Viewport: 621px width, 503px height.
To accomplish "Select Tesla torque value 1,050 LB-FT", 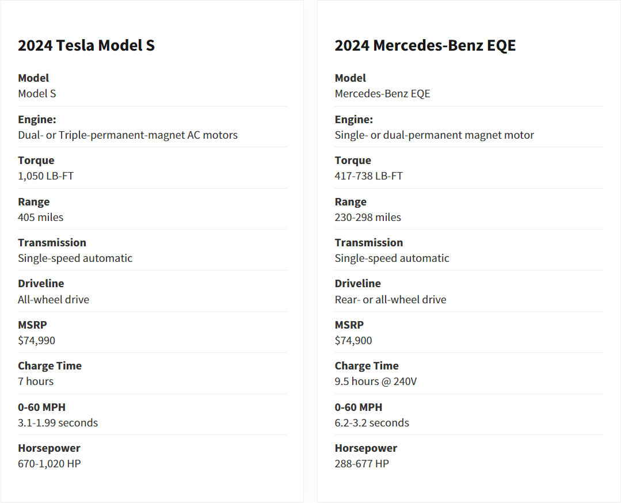I will (45, 176).
